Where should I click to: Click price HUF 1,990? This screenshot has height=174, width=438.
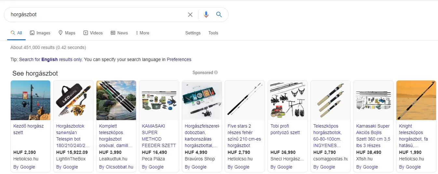tap(410, 152)
